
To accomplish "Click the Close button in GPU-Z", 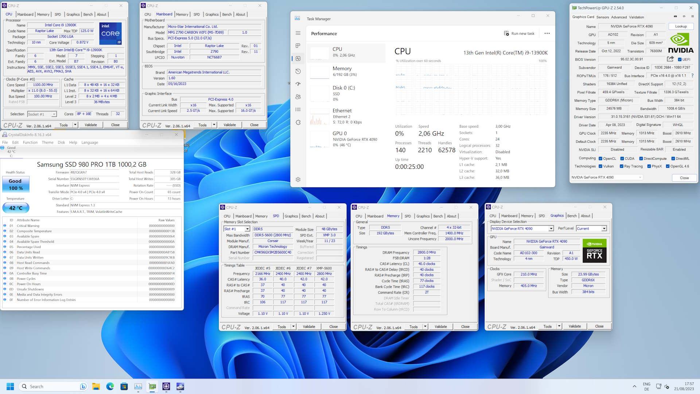I will pos(684,178).
